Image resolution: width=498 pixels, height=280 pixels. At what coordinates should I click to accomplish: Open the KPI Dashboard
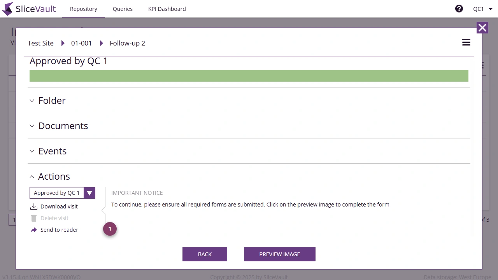[167, 9]
